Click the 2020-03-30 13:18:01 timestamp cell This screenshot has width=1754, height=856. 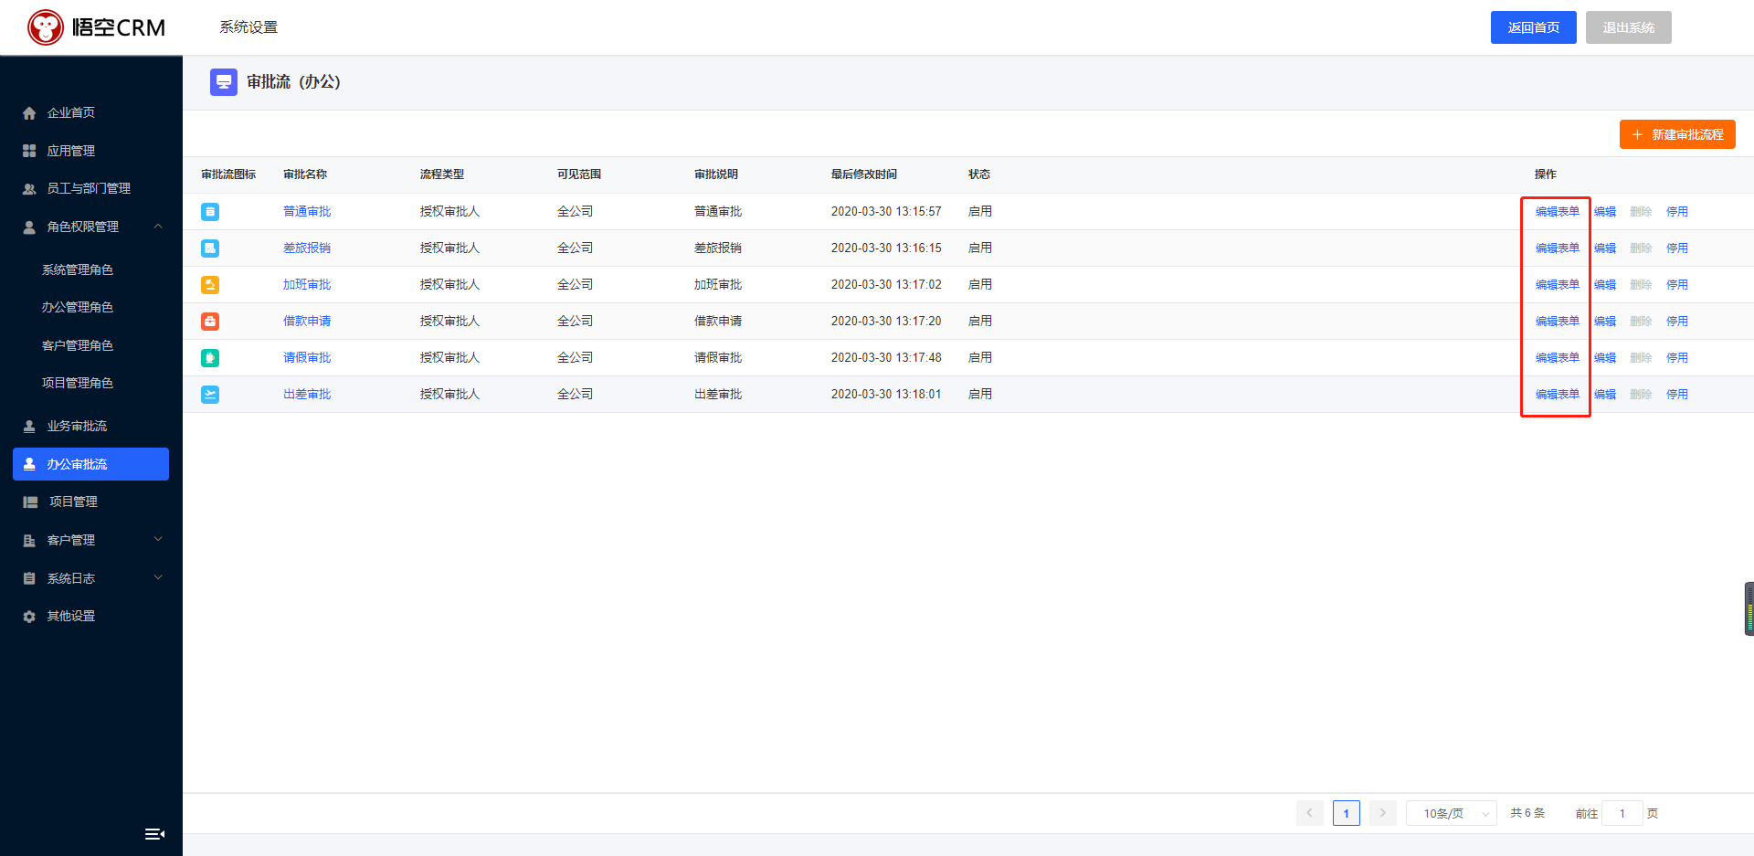pos(886,395)
